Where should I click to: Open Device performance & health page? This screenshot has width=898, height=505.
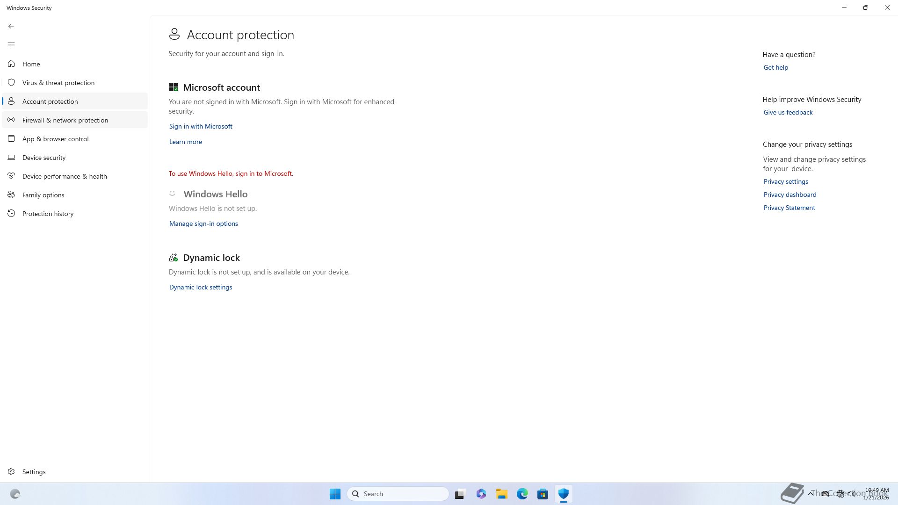click(65, 176)
